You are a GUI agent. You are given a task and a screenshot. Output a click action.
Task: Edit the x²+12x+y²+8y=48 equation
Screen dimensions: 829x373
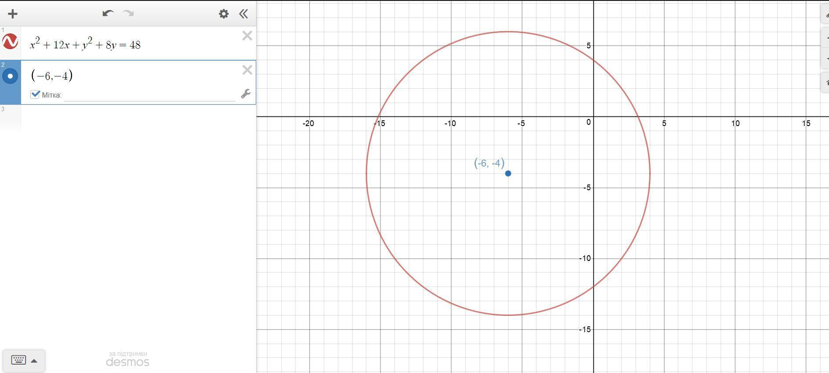(85, 44)
